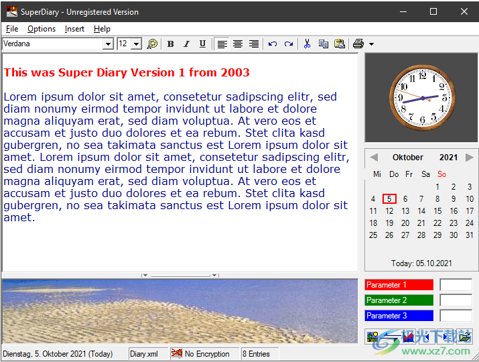The height and width of the screenshot is (362, 479).
Task: Select October 20 in the calendar
Action: pyautogui.click(x=405, y=223)
